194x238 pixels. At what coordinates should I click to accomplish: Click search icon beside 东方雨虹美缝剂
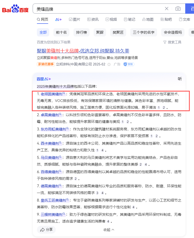68,128
